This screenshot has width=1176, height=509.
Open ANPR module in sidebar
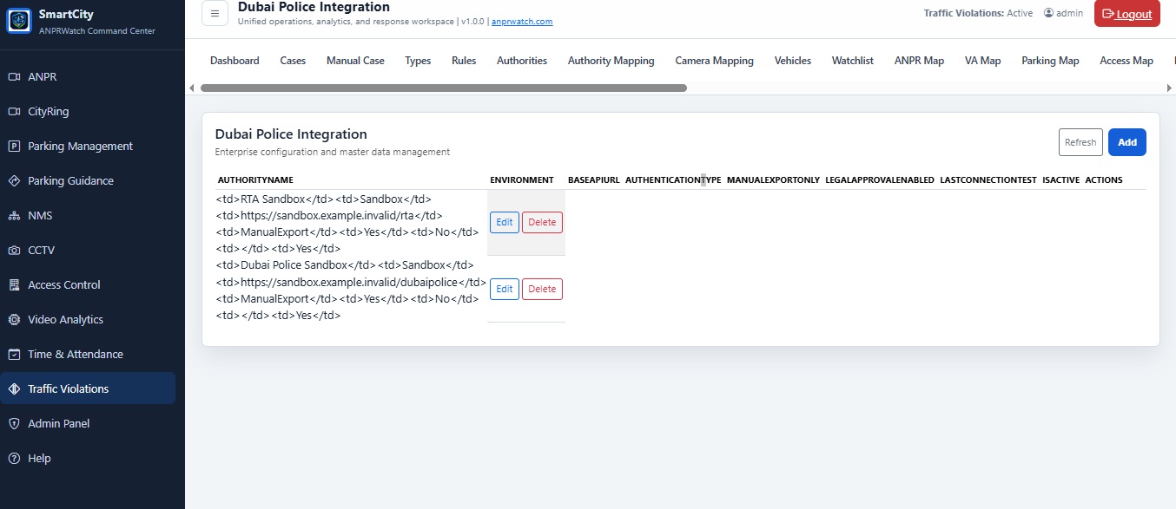point(88,77)
